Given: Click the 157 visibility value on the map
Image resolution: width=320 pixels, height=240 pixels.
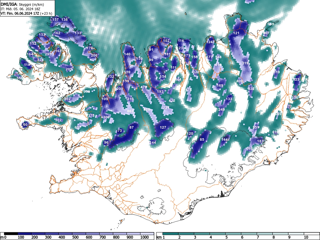Looking at the screenshot, I should click(55, 20).
